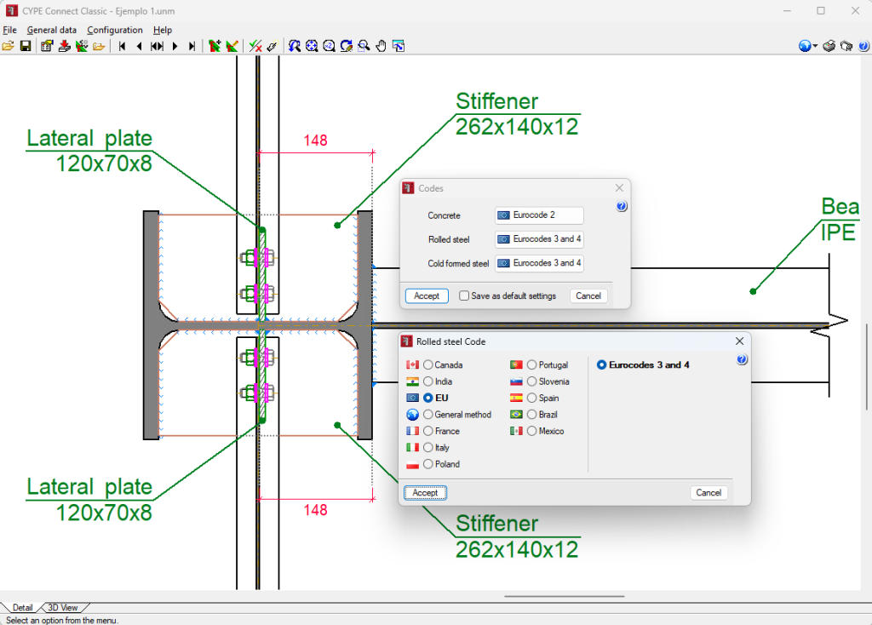
Task: Go to the first connection arrow
Action: 123,46
